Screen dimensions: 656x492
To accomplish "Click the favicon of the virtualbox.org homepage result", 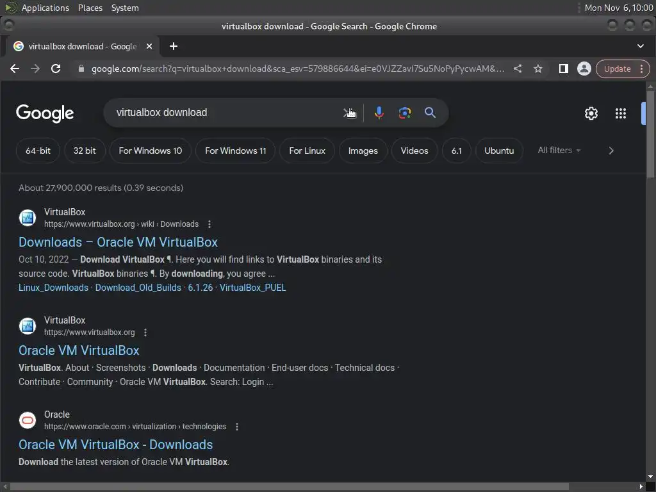I will click(x=28, y=326).
